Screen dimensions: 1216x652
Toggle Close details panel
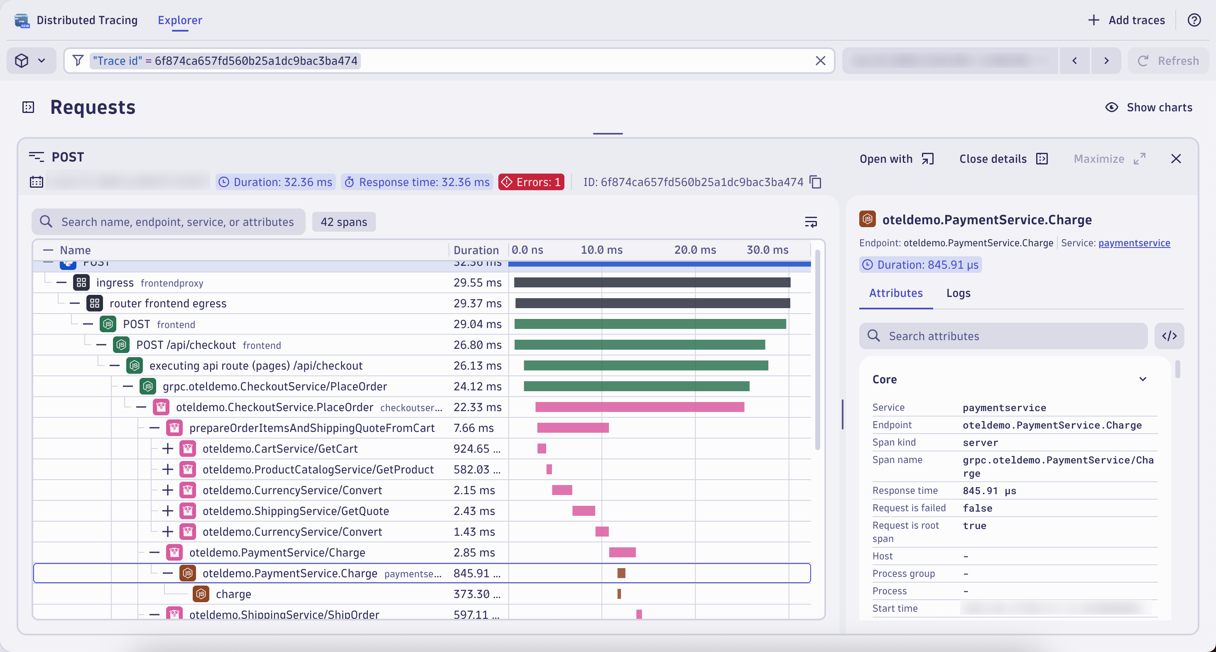[x=1003, y=159]
